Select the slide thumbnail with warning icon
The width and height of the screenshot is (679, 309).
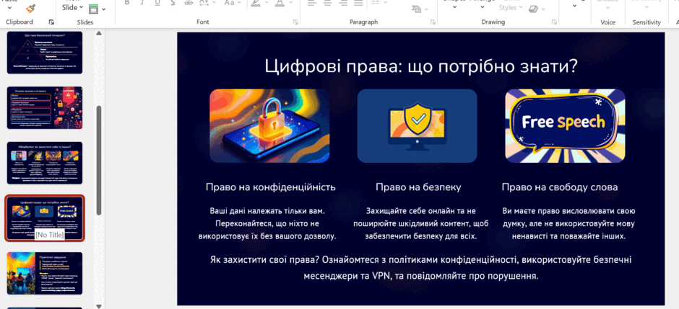[x=45, y=108]
